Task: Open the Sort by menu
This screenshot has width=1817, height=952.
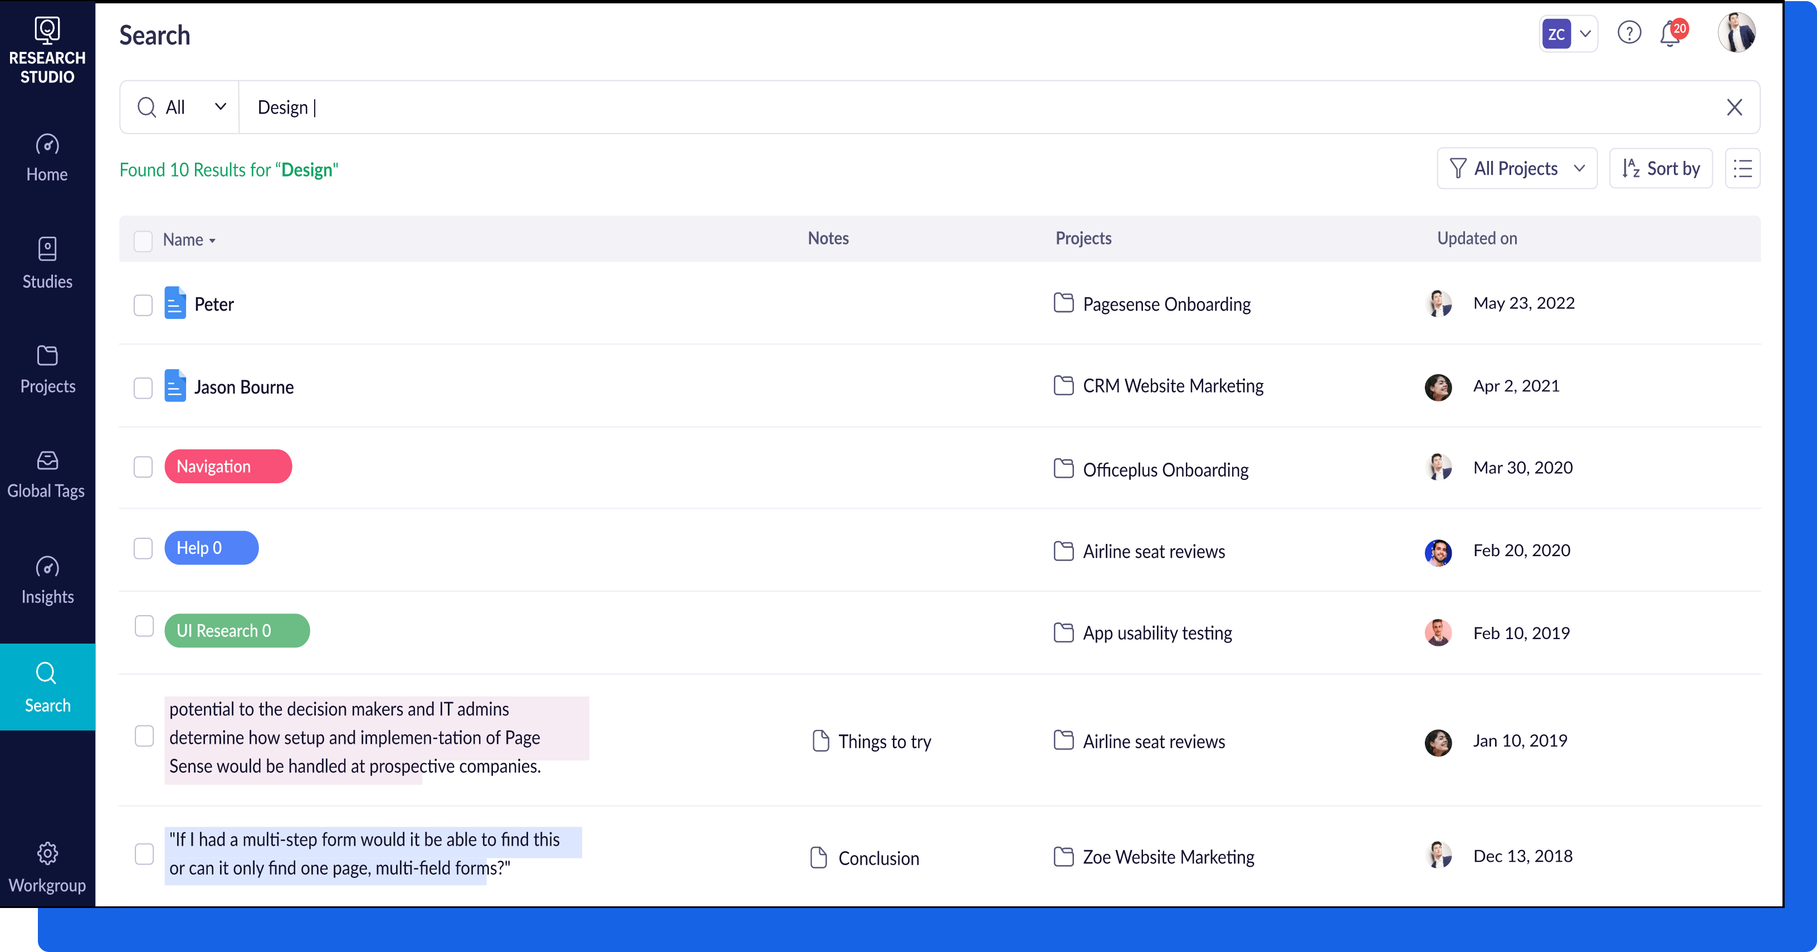Action: pos(1660,168)
